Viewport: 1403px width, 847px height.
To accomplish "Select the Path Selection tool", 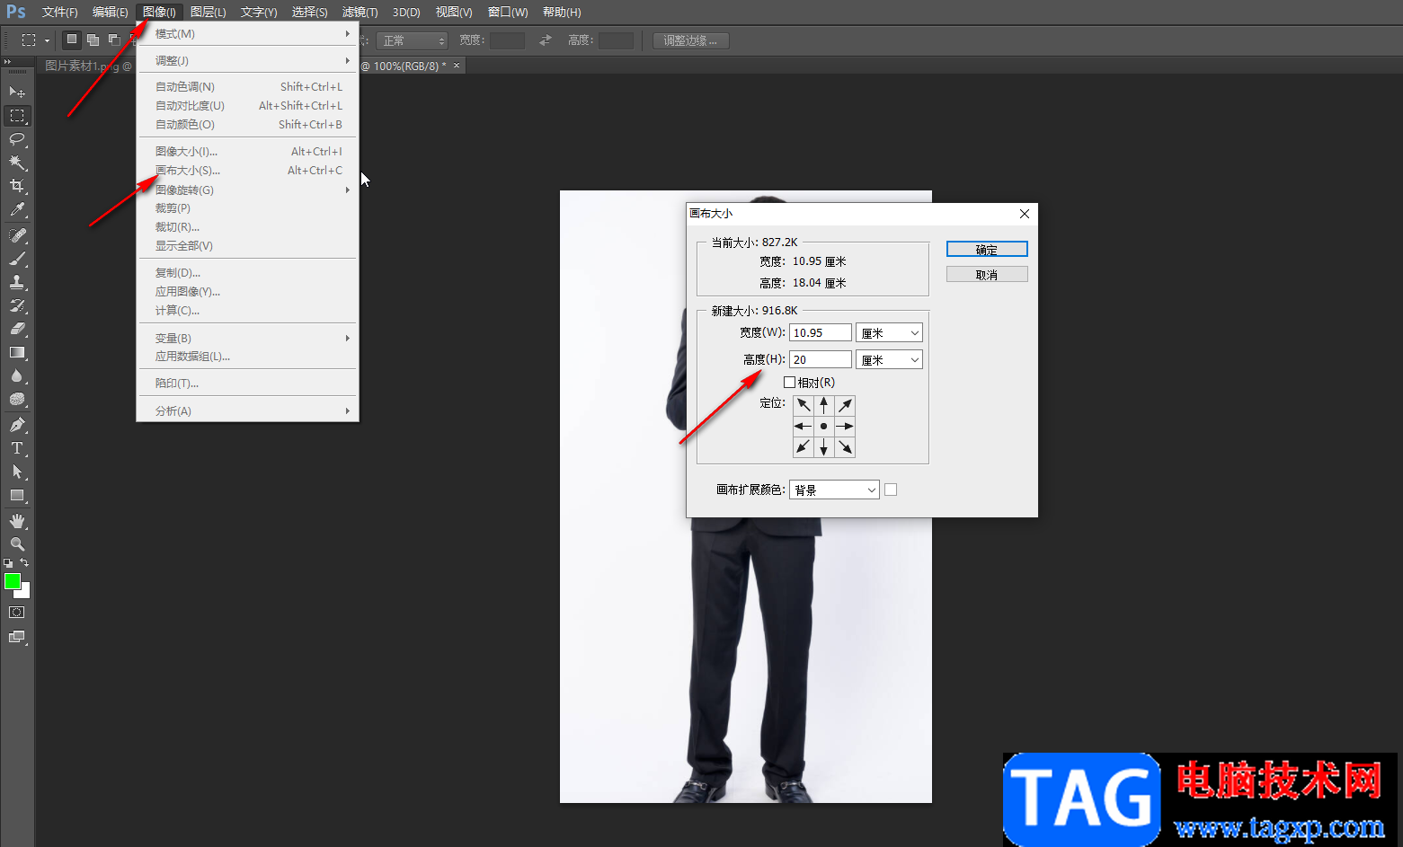I will [17, 472].
